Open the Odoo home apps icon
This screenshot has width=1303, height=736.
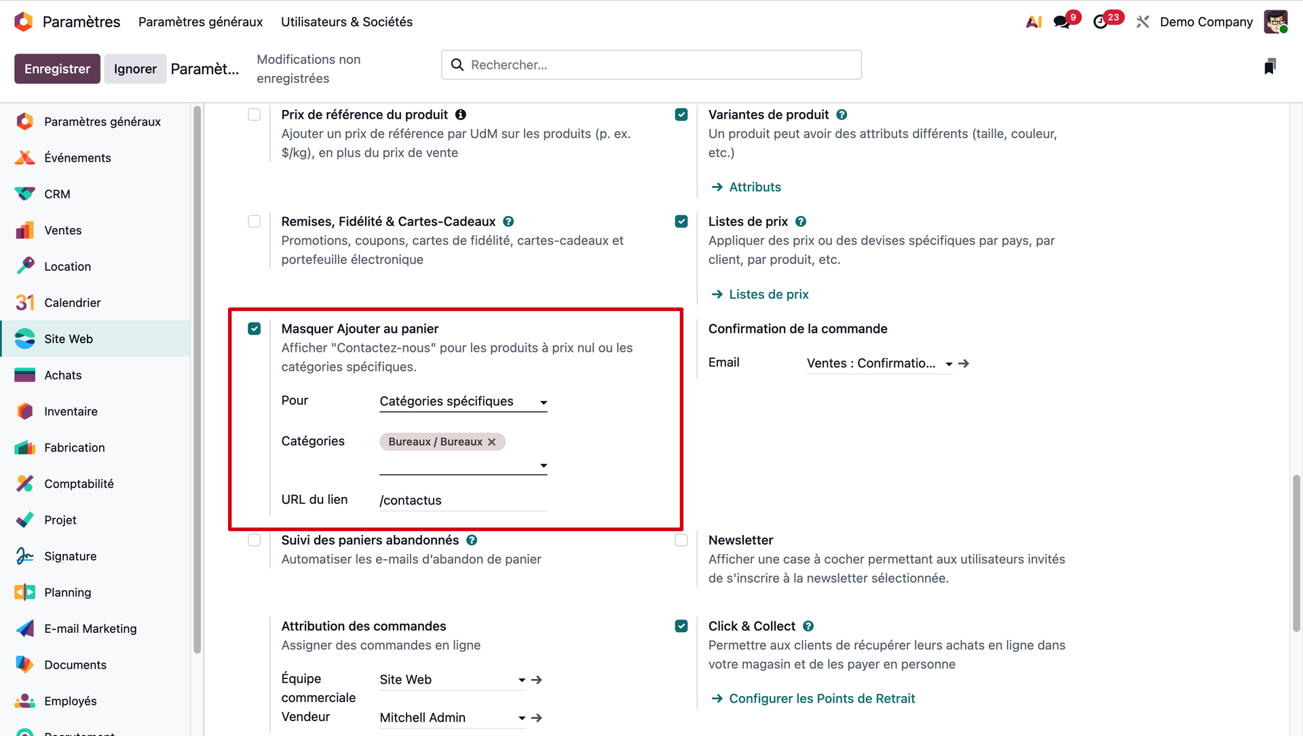(24, 22)
